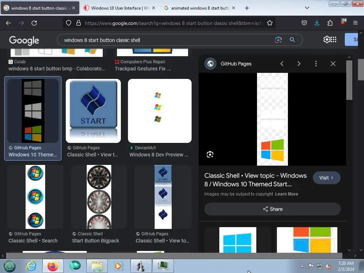The image size is (364, 273).
Task: Open the tracking protection shield icon
Action: coord(69,23)
